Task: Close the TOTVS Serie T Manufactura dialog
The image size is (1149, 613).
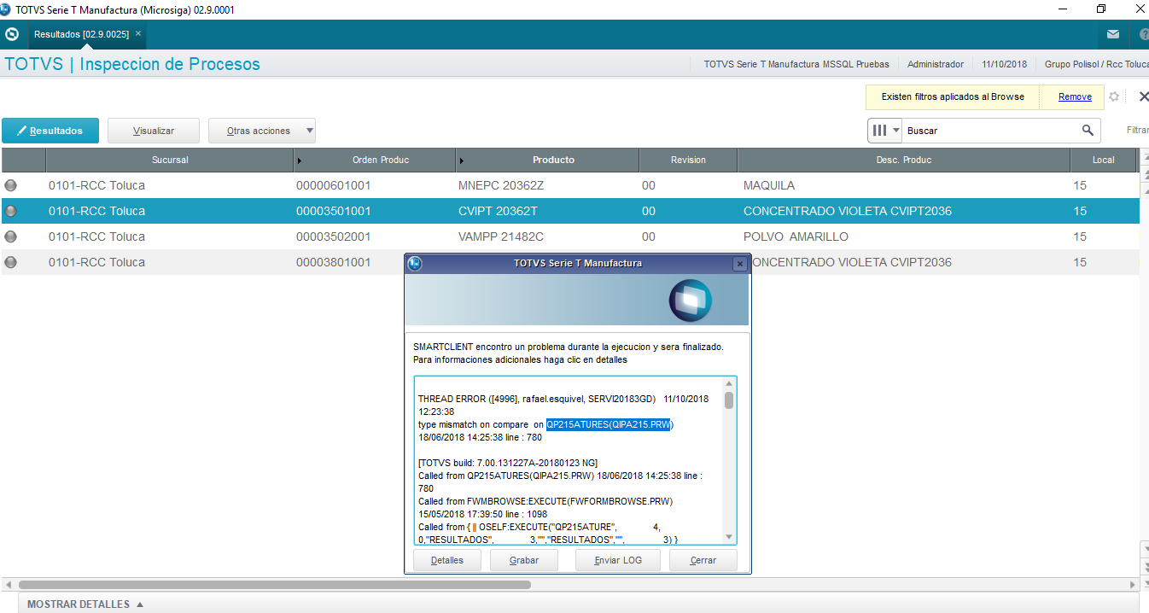Action: [x=740, y=264]
